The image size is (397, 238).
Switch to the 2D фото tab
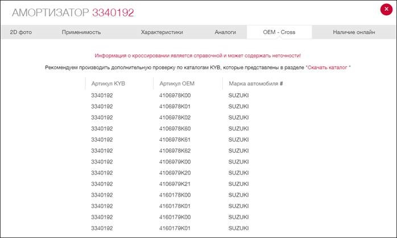coord(21,32)
